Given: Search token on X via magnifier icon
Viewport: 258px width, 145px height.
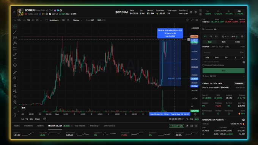Looking at the screenshot, I should [57, 14].
